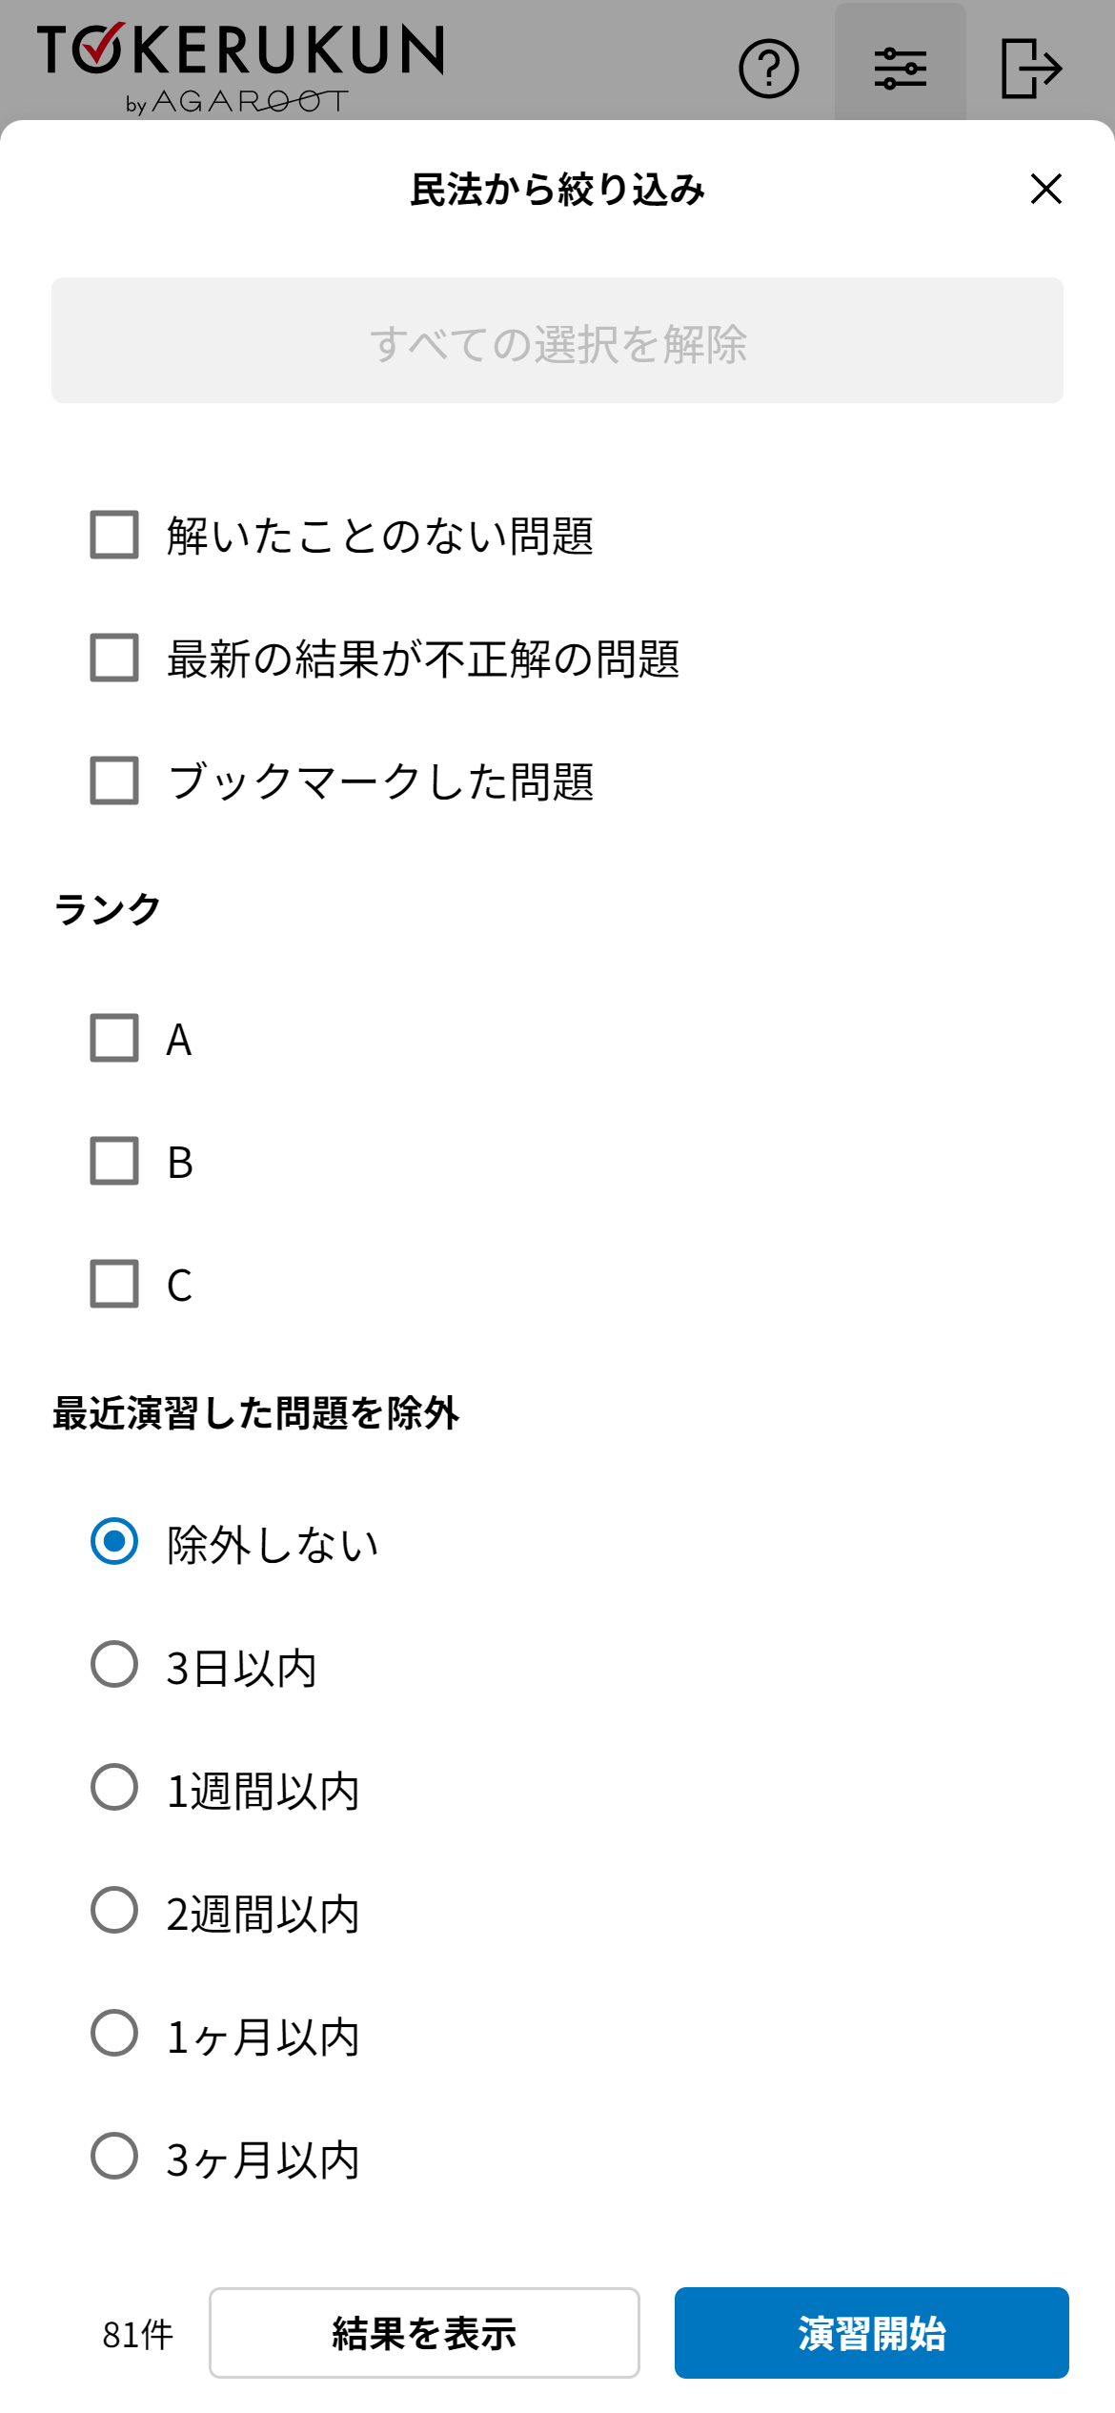Click the TOKERUKUN logo
The height and width of the screenshot is (2413, 1115).
240,67
